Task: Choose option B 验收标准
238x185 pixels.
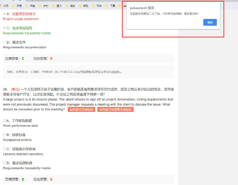Action: click(x=4, y=135)
